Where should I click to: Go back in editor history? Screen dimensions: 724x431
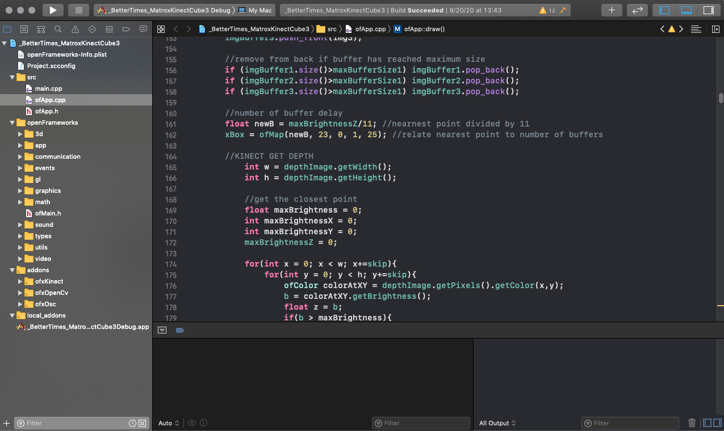click(x=175, y=29)
